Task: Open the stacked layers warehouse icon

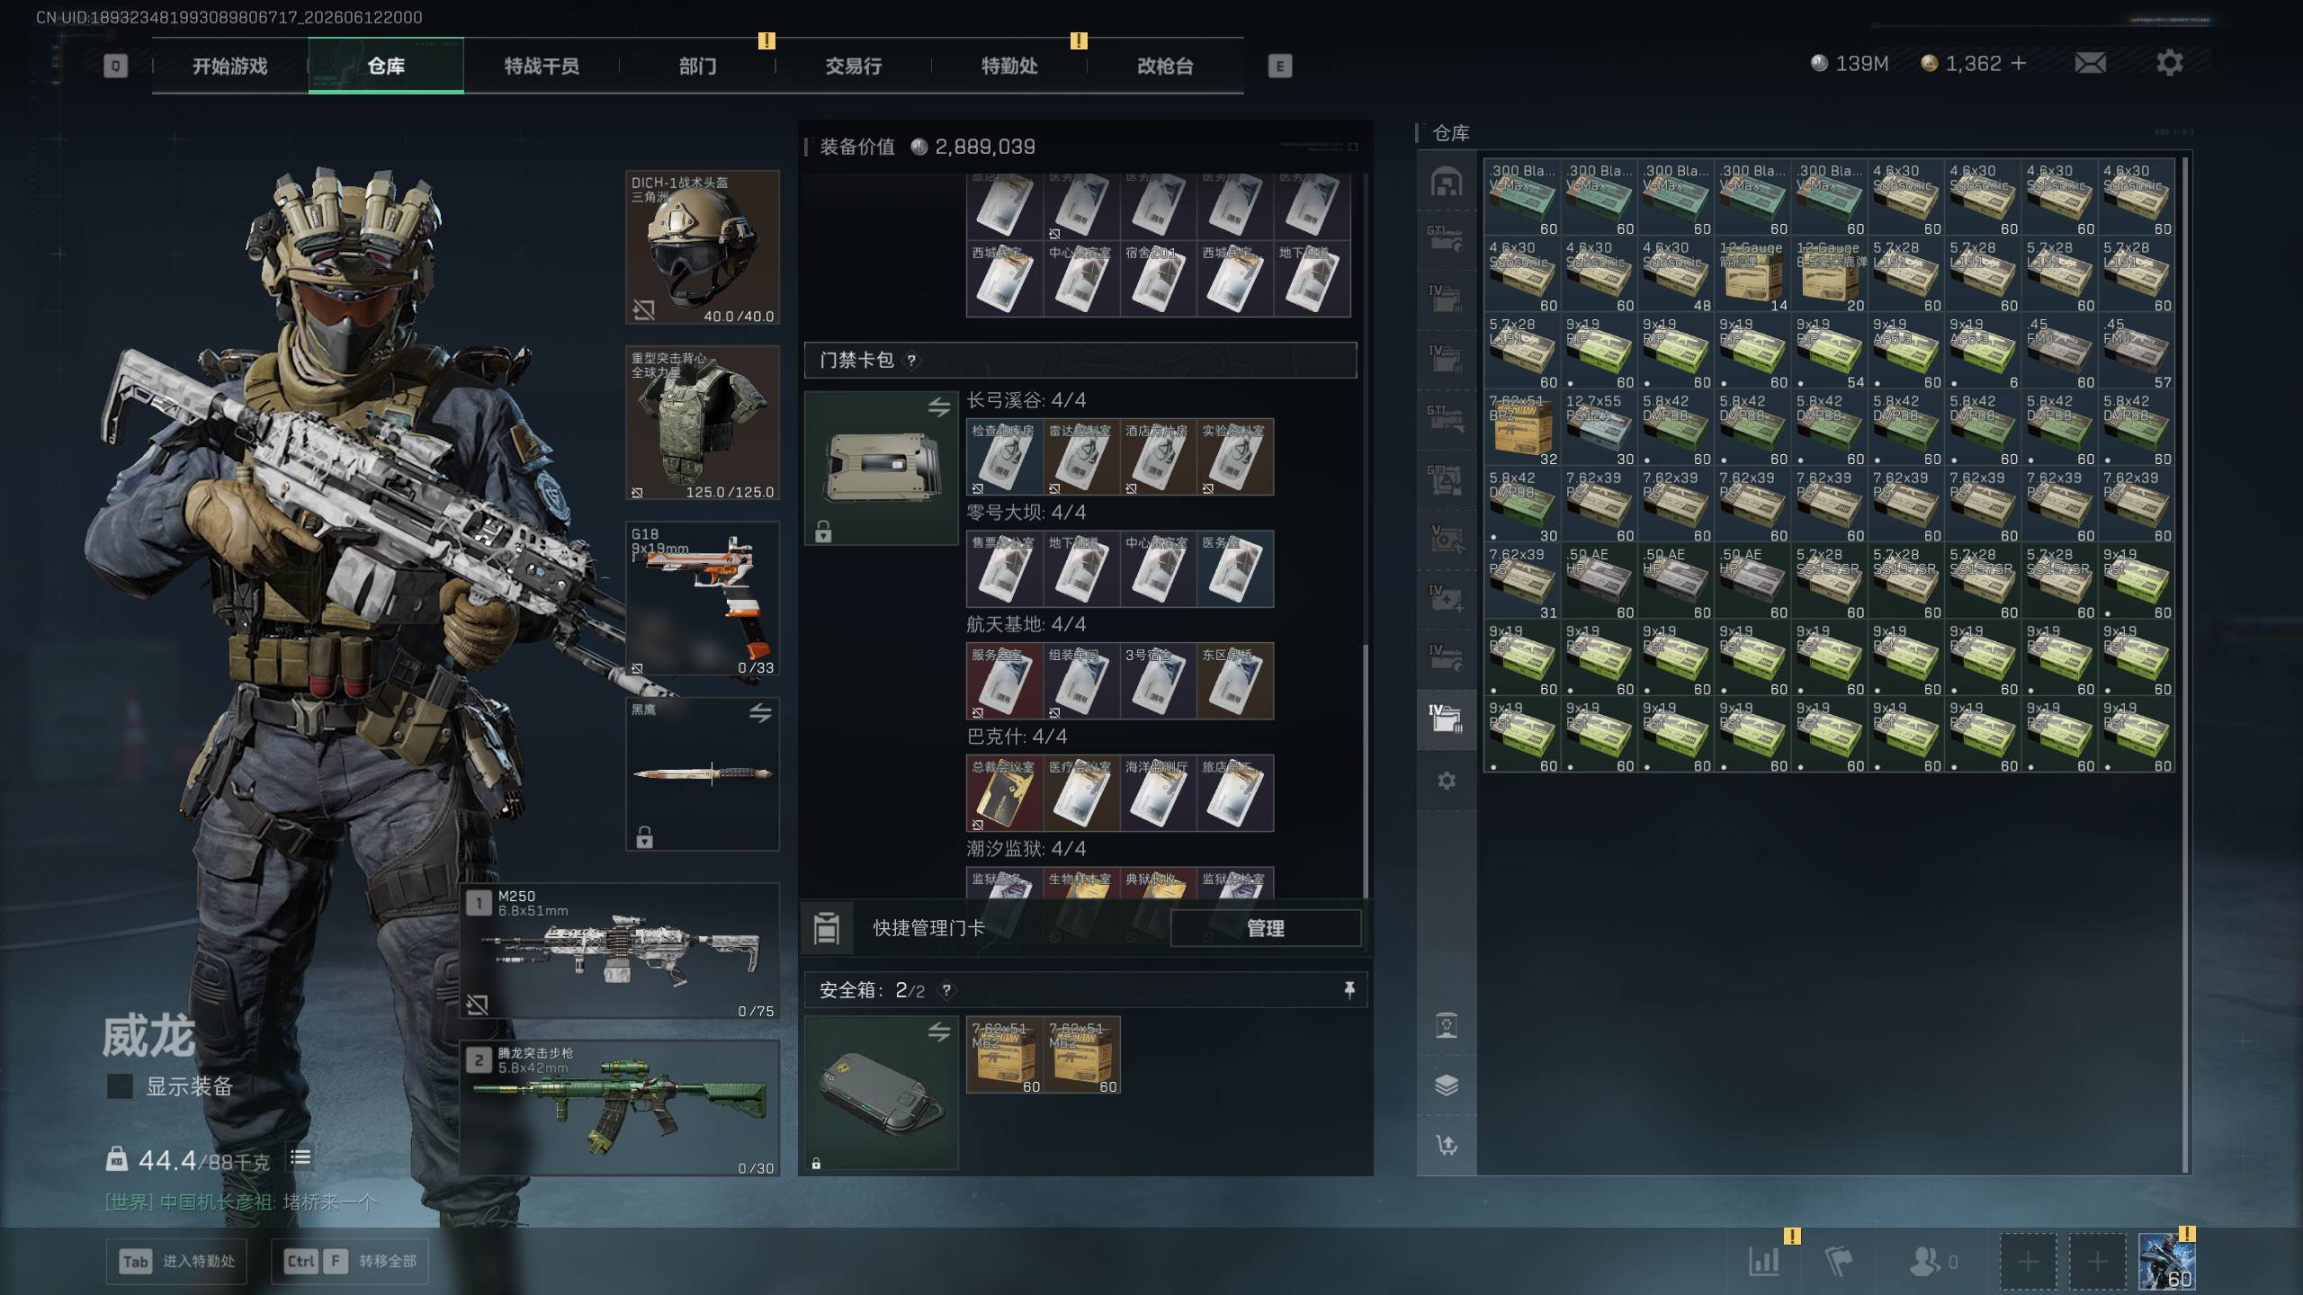Action: 1447,1085
